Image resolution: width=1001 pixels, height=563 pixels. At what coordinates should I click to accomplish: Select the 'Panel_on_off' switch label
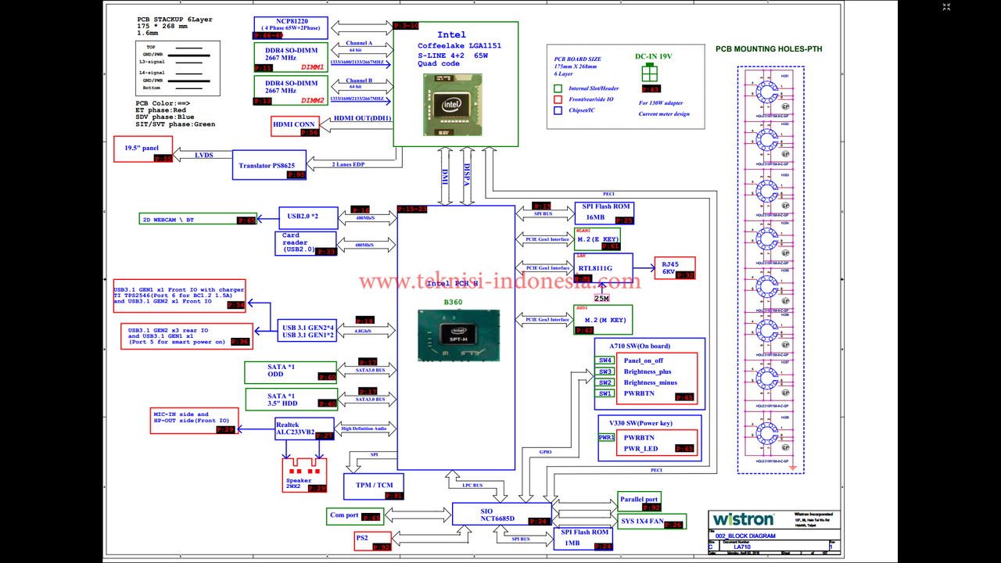tap(643, 360)
